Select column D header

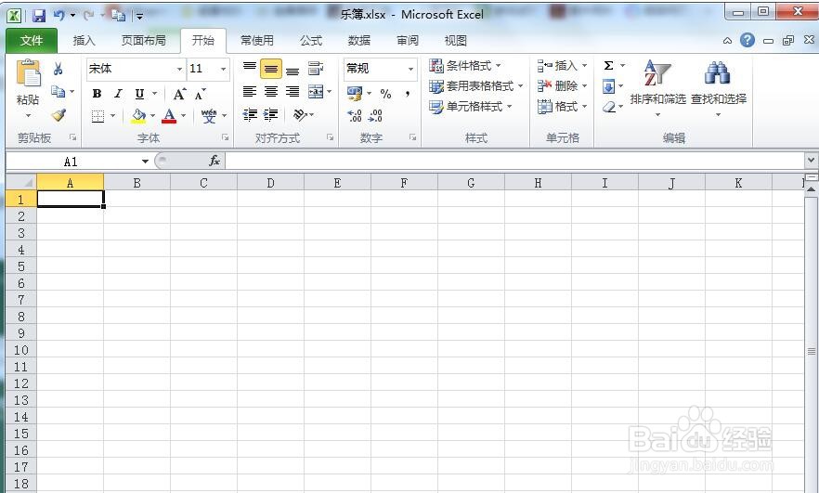click(270, 183)
